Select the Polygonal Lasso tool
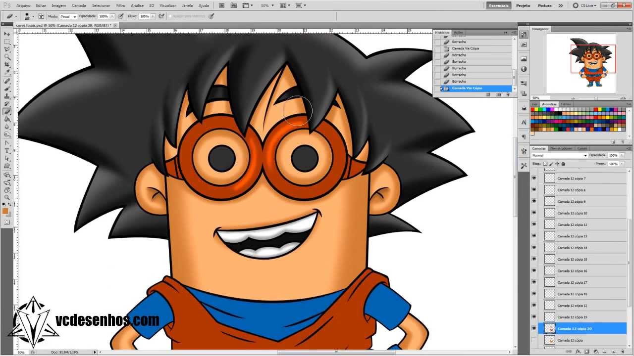 (x=7, y=49)
